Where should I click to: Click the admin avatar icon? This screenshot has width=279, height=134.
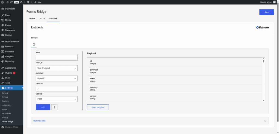pos(274,2)
